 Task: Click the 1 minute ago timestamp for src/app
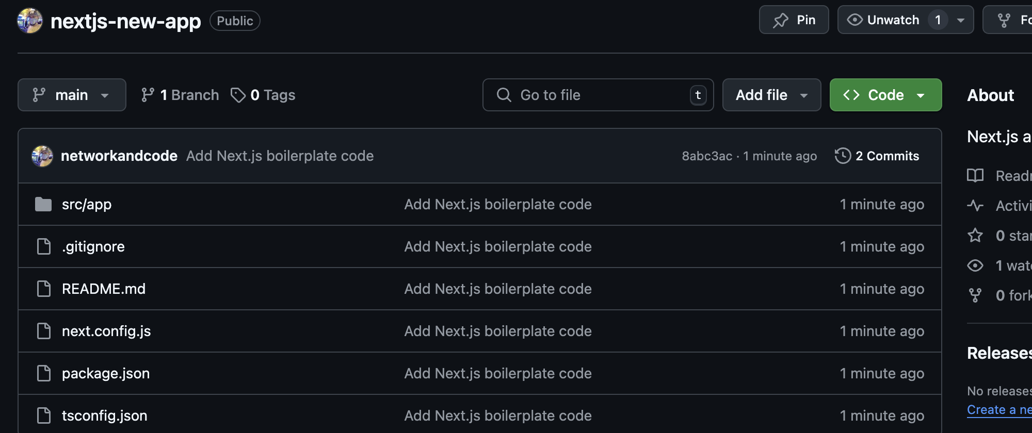click(882, 204)
